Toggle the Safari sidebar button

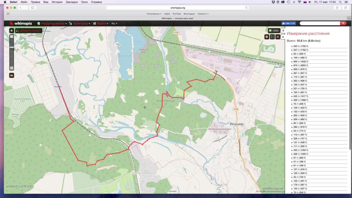33,8
